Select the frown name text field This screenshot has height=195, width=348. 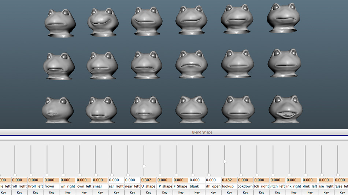52,186
